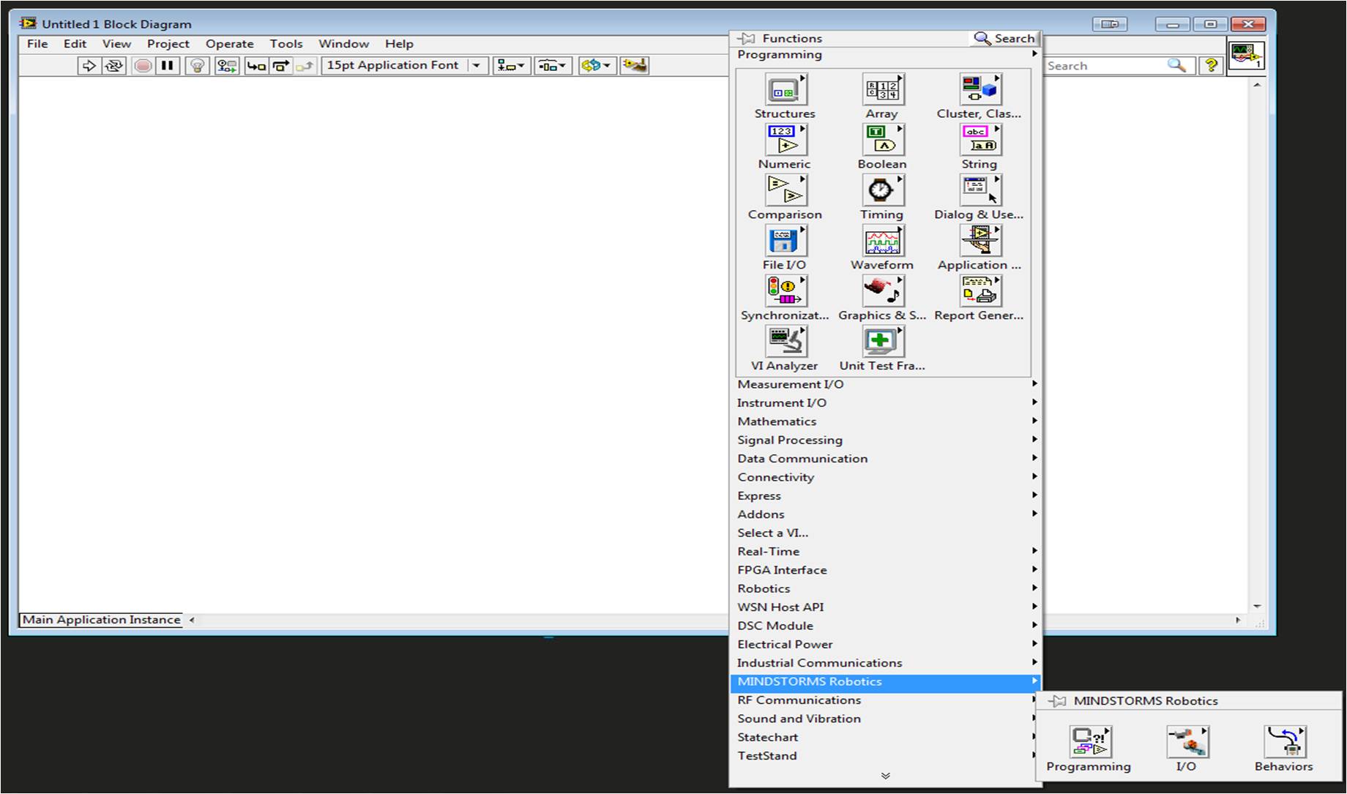This screenshot has height=794, width=1347.
Task: Open the Timing palette
Action: [882, 191]
